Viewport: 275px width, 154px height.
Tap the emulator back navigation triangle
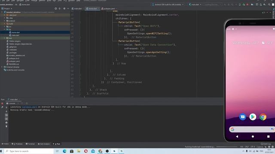(237, 136)
